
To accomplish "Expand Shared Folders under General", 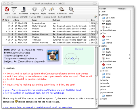I will [101, 31].
